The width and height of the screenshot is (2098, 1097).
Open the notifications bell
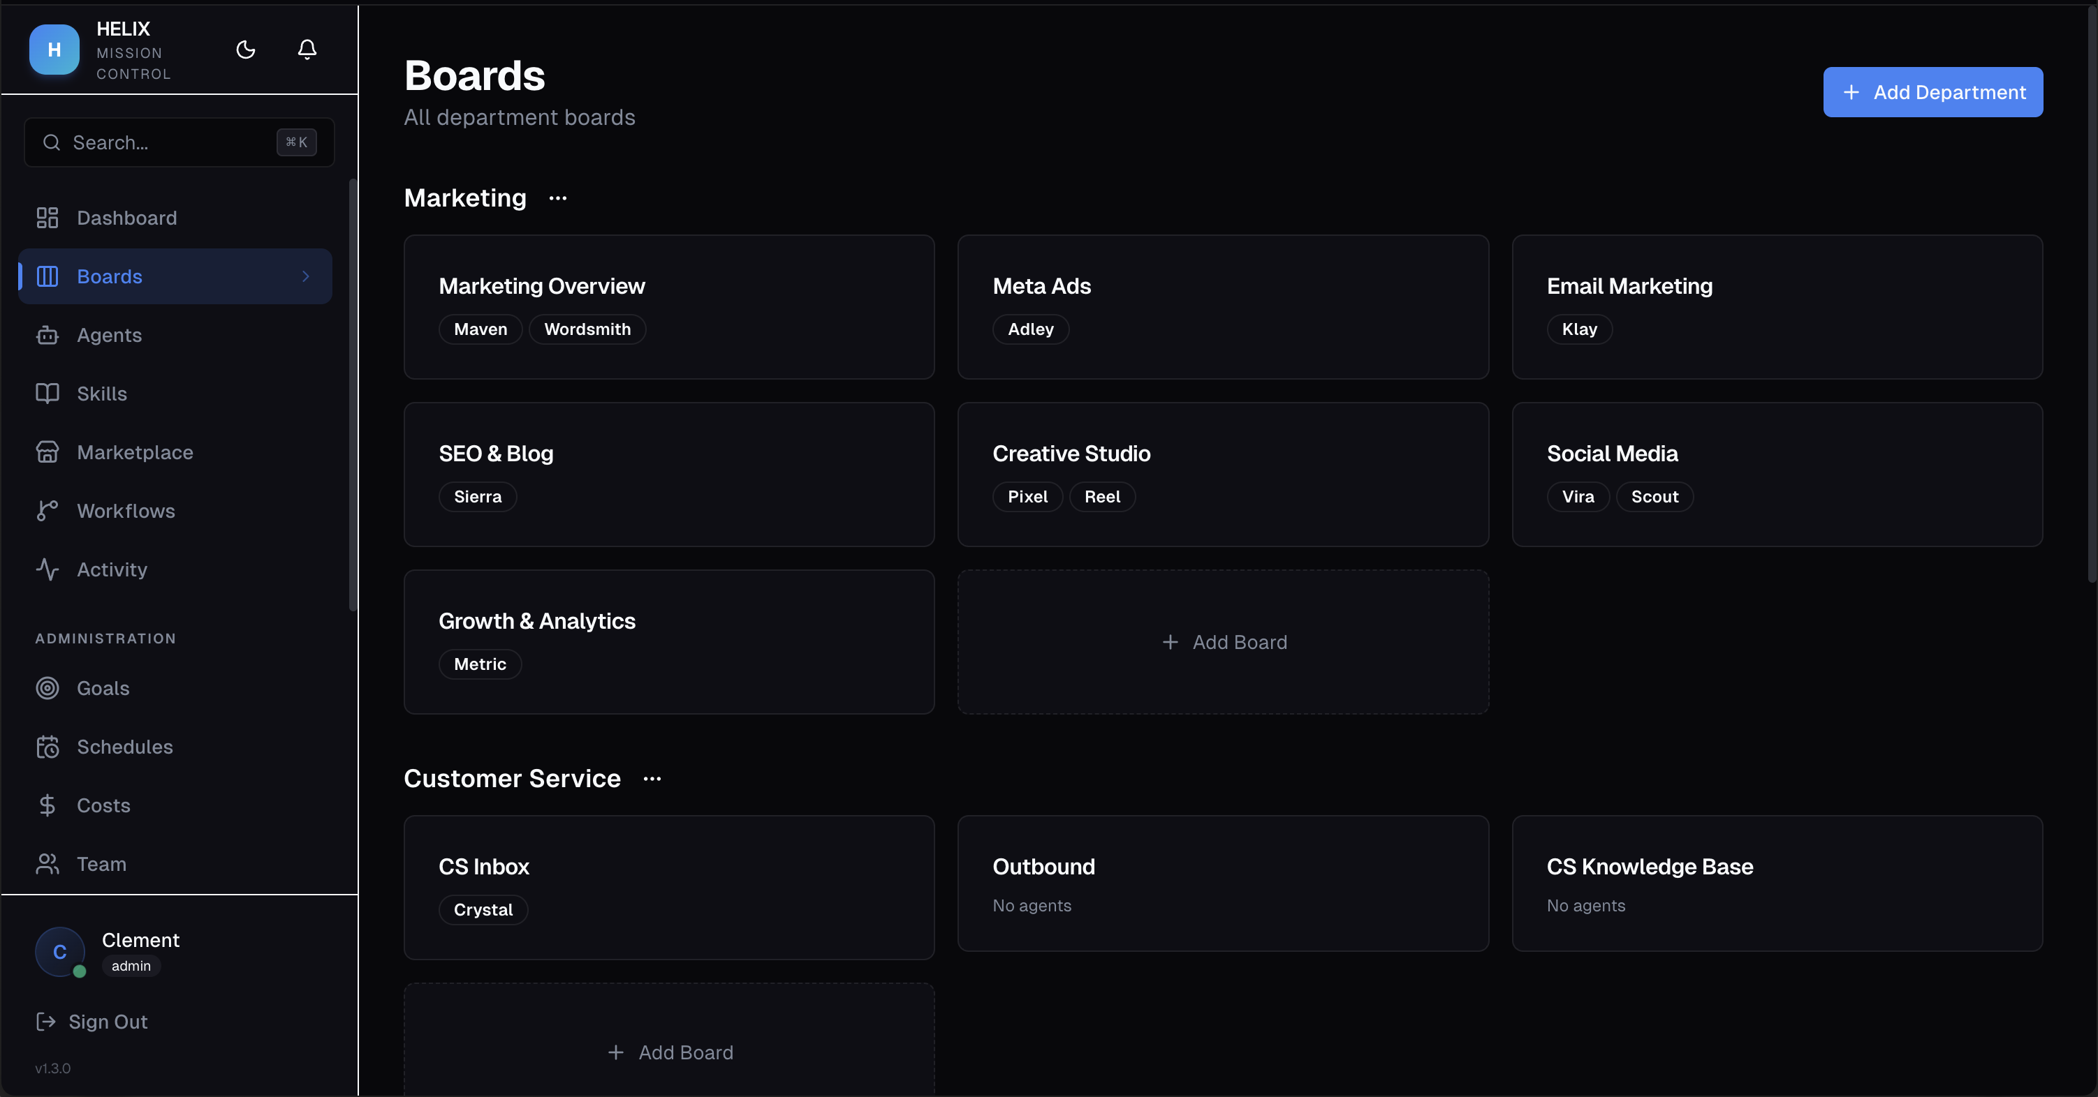coord(307,50)
